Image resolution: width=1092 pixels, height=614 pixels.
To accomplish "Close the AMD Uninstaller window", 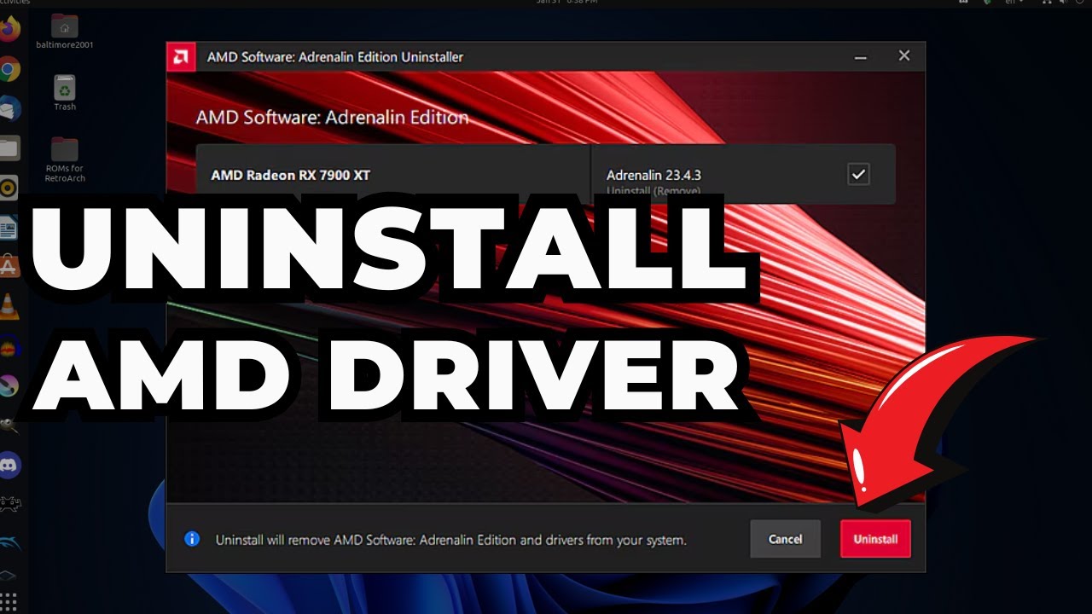I will (904, 56).
